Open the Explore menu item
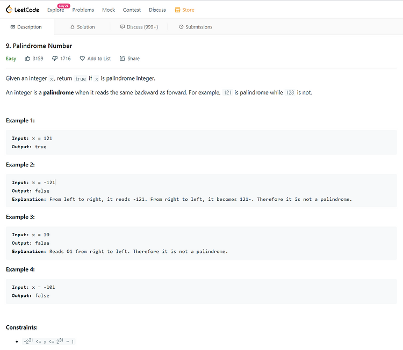The image size is (403, 350). click(x=55, y=10)
